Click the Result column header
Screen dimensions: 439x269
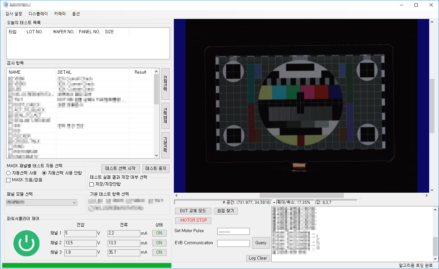pos(141,72)
